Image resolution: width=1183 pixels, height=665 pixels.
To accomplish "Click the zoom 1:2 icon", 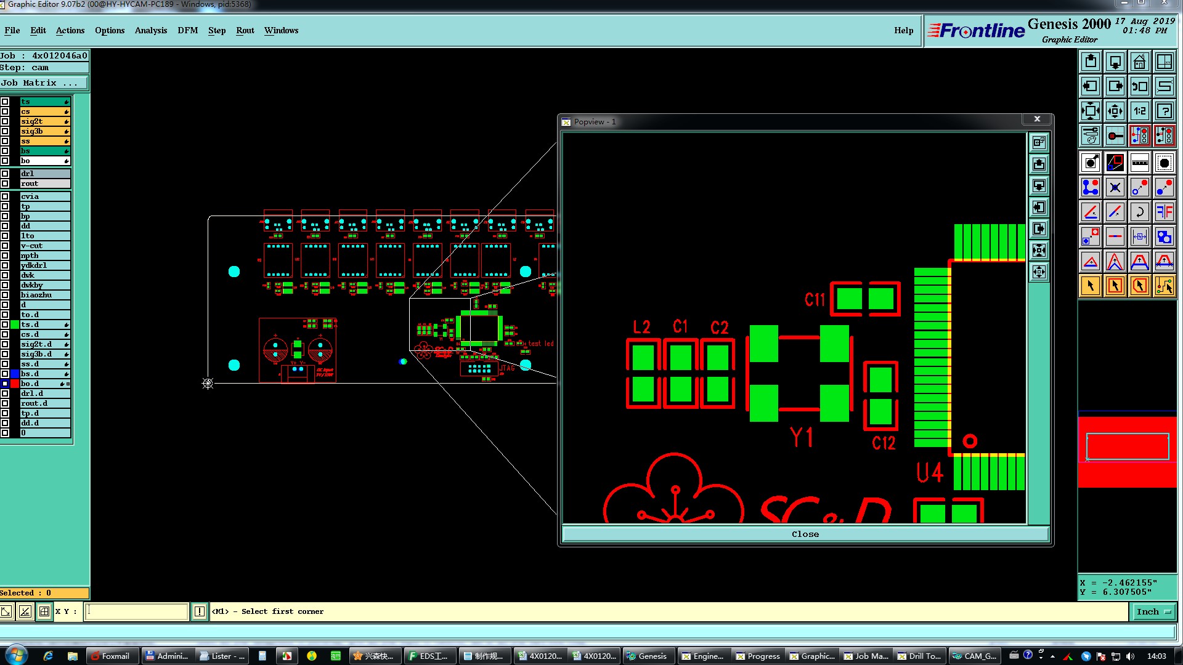I will pos(1139,111).
